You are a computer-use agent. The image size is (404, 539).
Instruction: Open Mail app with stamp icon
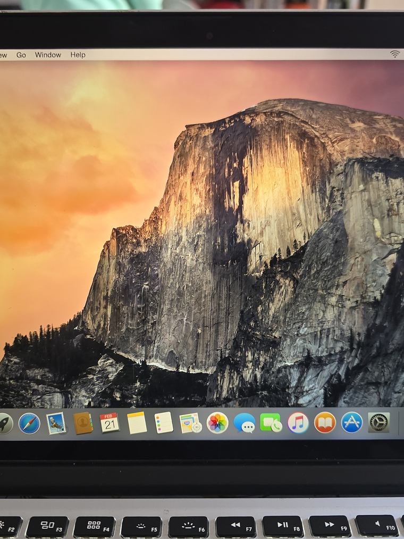point(56,423)
